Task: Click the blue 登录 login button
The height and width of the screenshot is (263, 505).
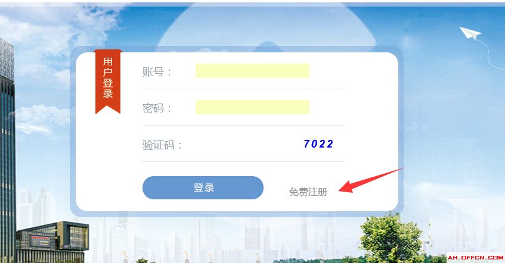Action: coord(203,187)
